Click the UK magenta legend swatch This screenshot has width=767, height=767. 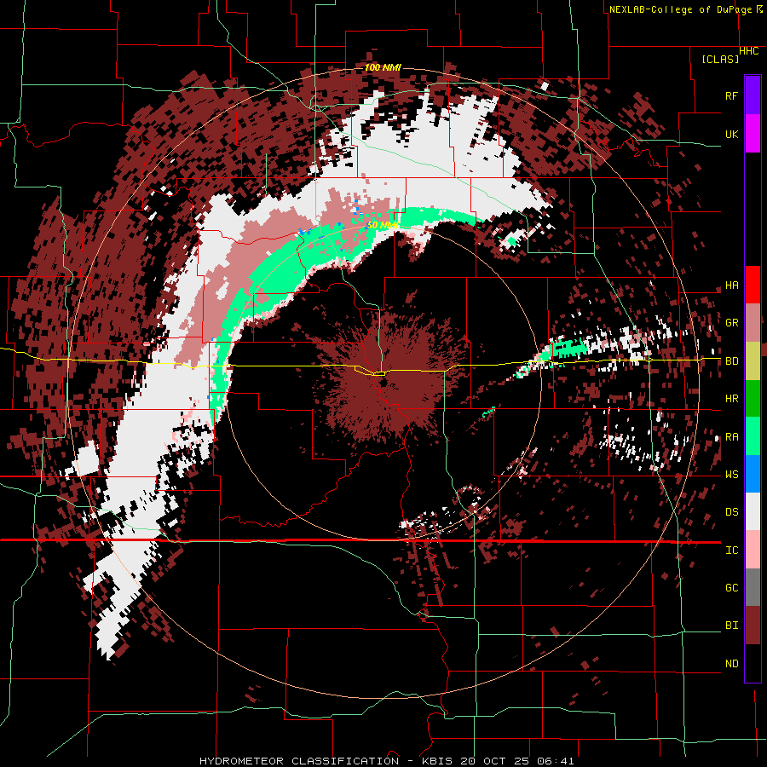753,134
